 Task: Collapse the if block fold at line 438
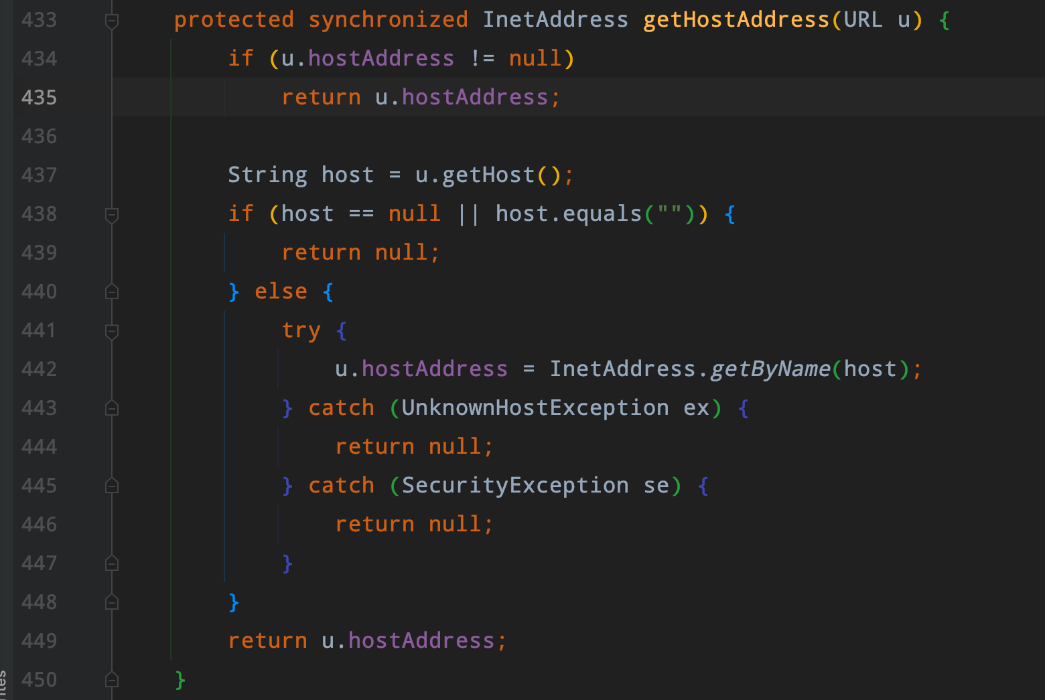[x=111, y=214]
